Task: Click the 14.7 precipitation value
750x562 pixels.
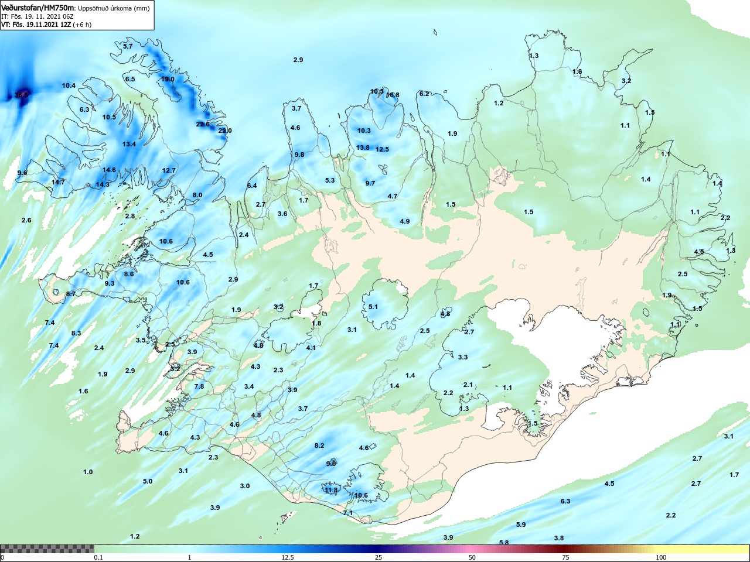Action: 58,182
